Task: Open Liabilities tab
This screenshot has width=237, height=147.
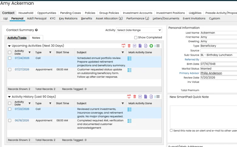Action: [195, 13]
